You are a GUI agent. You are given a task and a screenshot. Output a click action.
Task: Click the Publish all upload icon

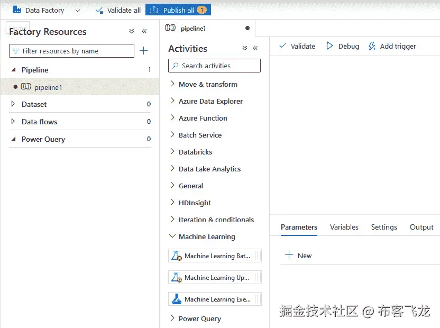pyautogui.click(x=154, y=10)
